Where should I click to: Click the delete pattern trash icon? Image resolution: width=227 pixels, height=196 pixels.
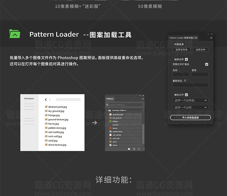[x=139, y=149]
